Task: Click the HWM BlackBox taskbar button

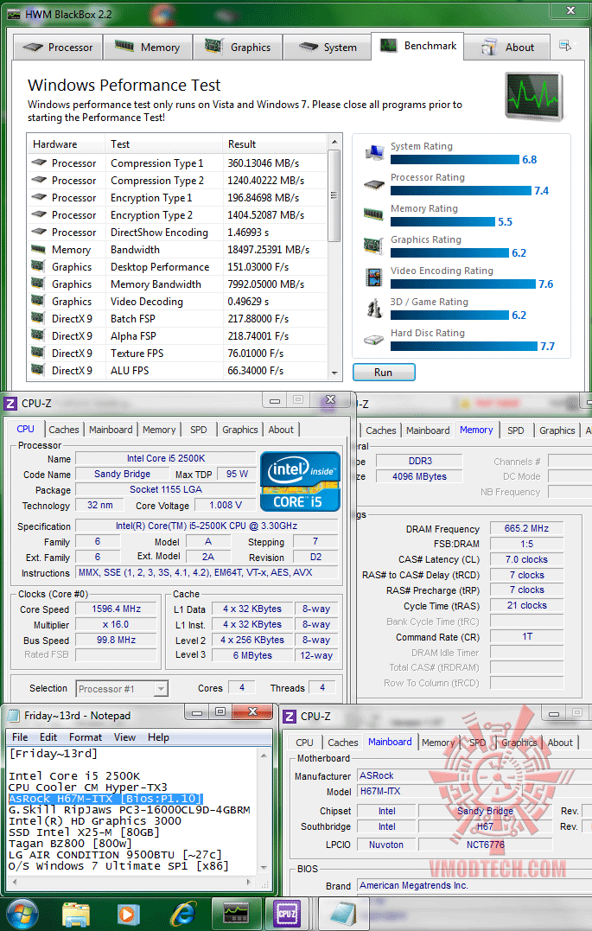Action: [236, 914]
